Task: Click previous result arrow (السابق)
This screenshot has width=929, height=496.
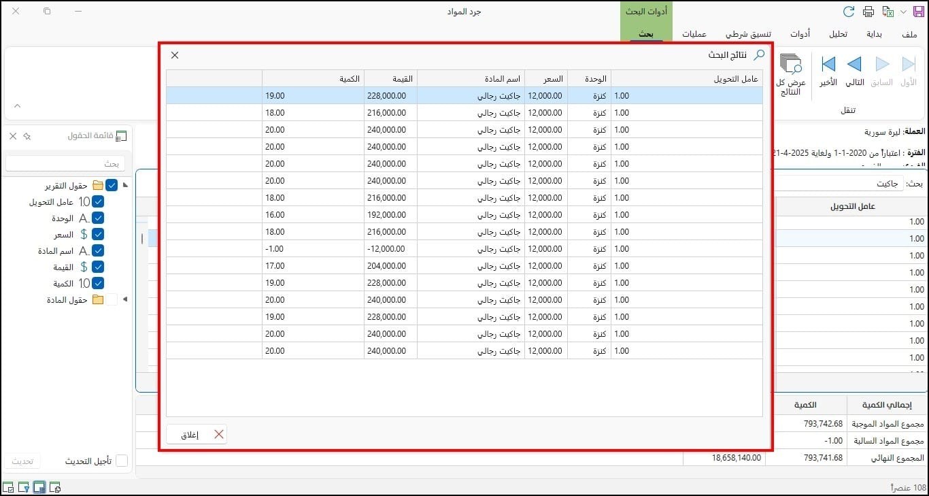Action: (x=882, y=71)
